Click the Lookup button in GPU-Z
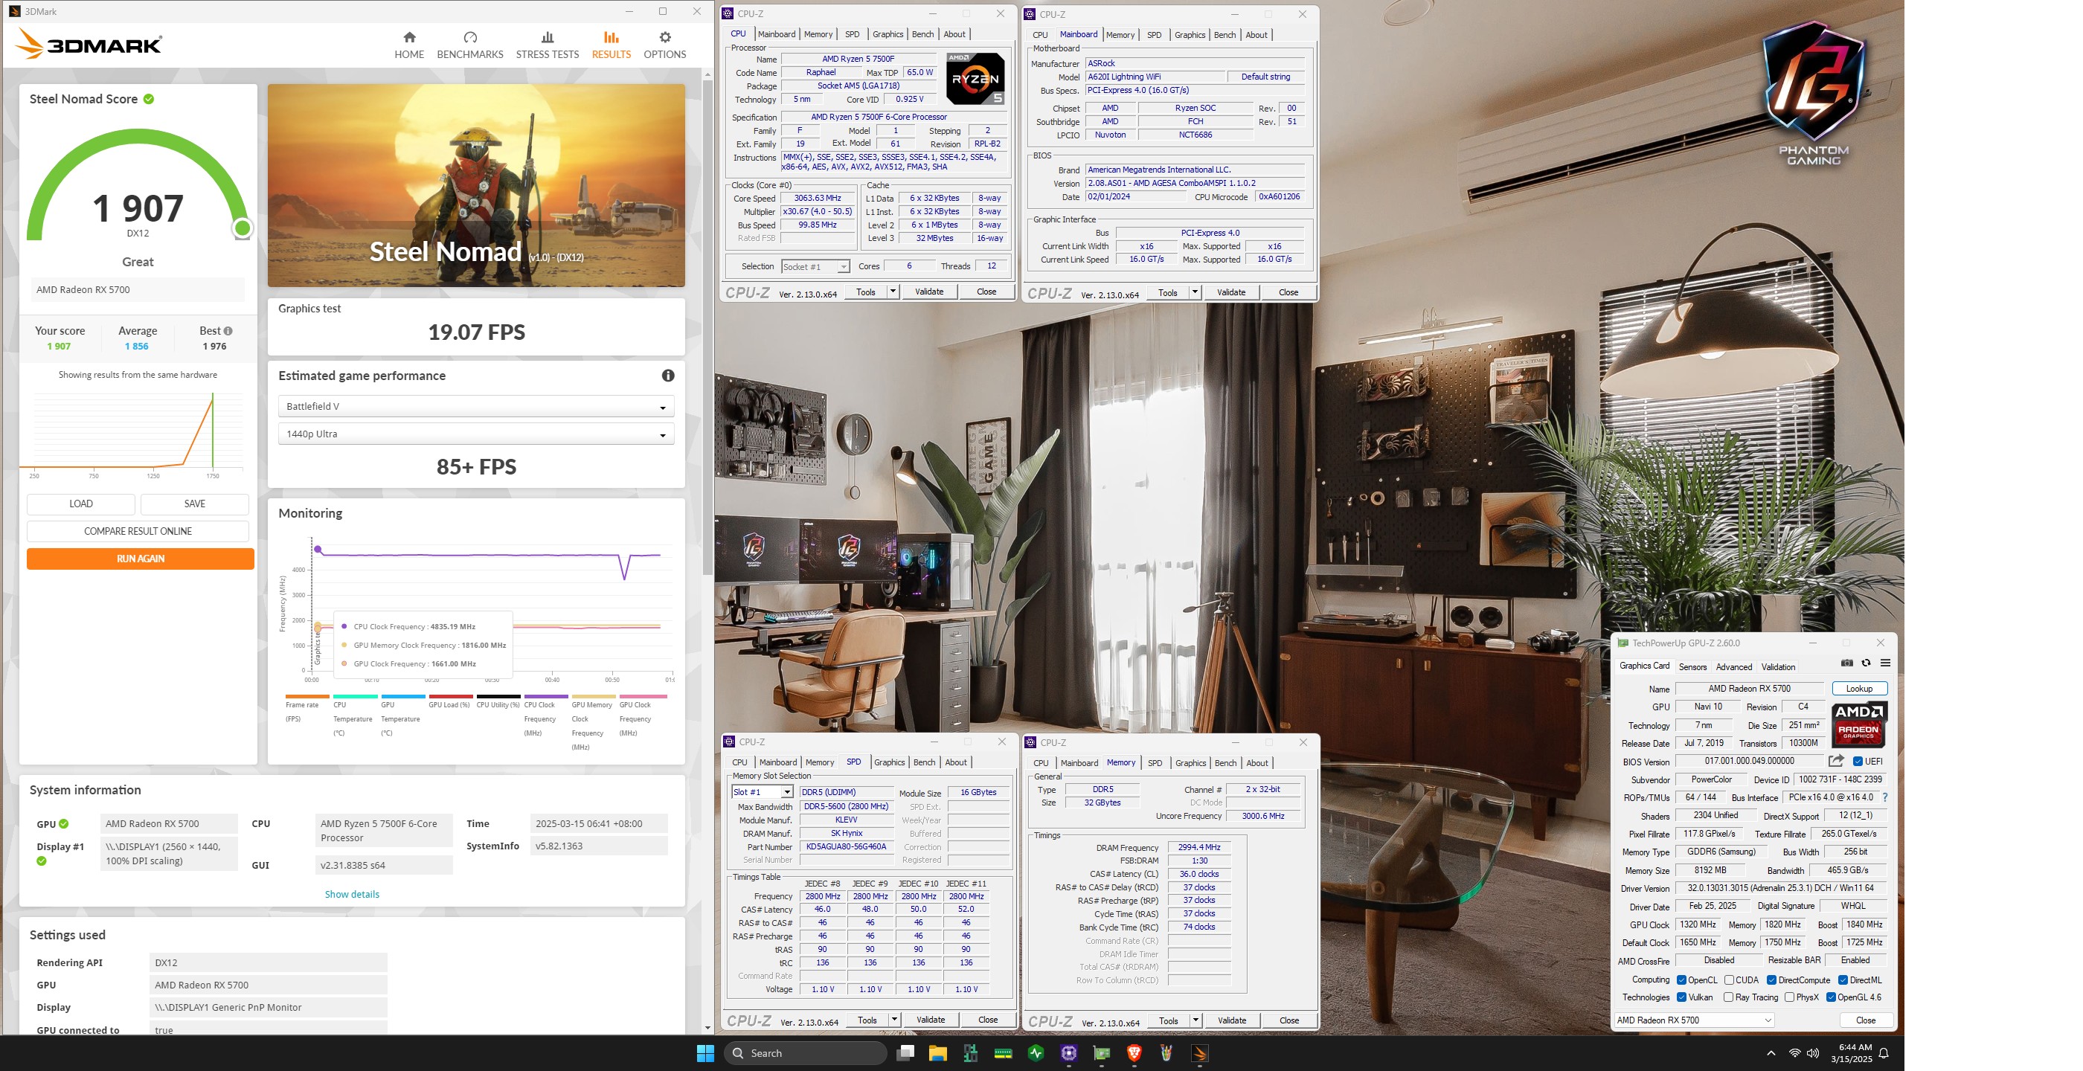Screen dimensions: 2083x1071 click(x=1859, y=689)
